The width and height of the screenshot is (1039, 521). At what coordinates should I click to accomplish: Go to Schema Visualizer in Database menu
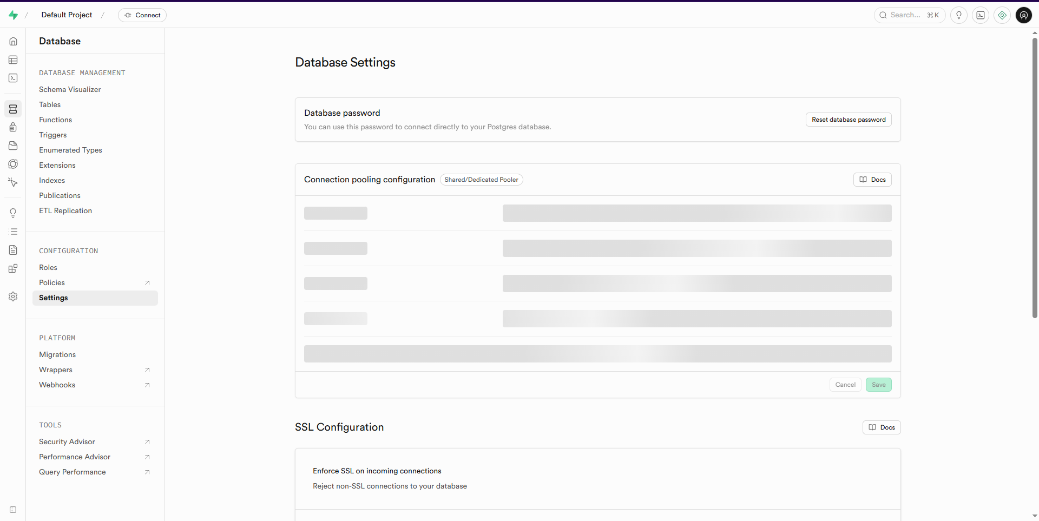(70, 89)
